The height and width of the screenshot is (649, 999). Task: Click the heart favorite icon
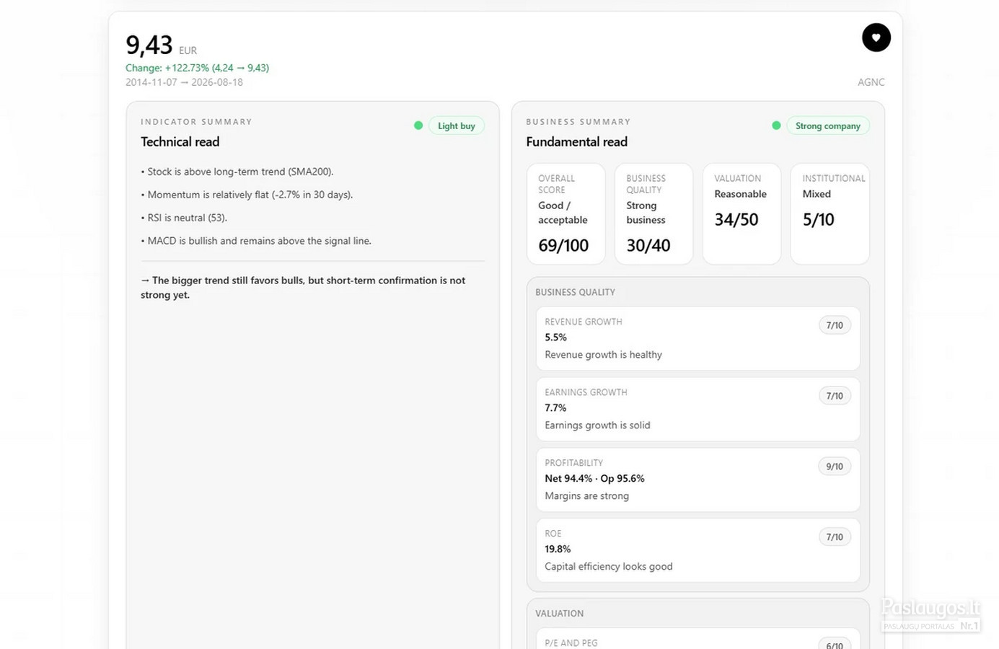[876, 37]
